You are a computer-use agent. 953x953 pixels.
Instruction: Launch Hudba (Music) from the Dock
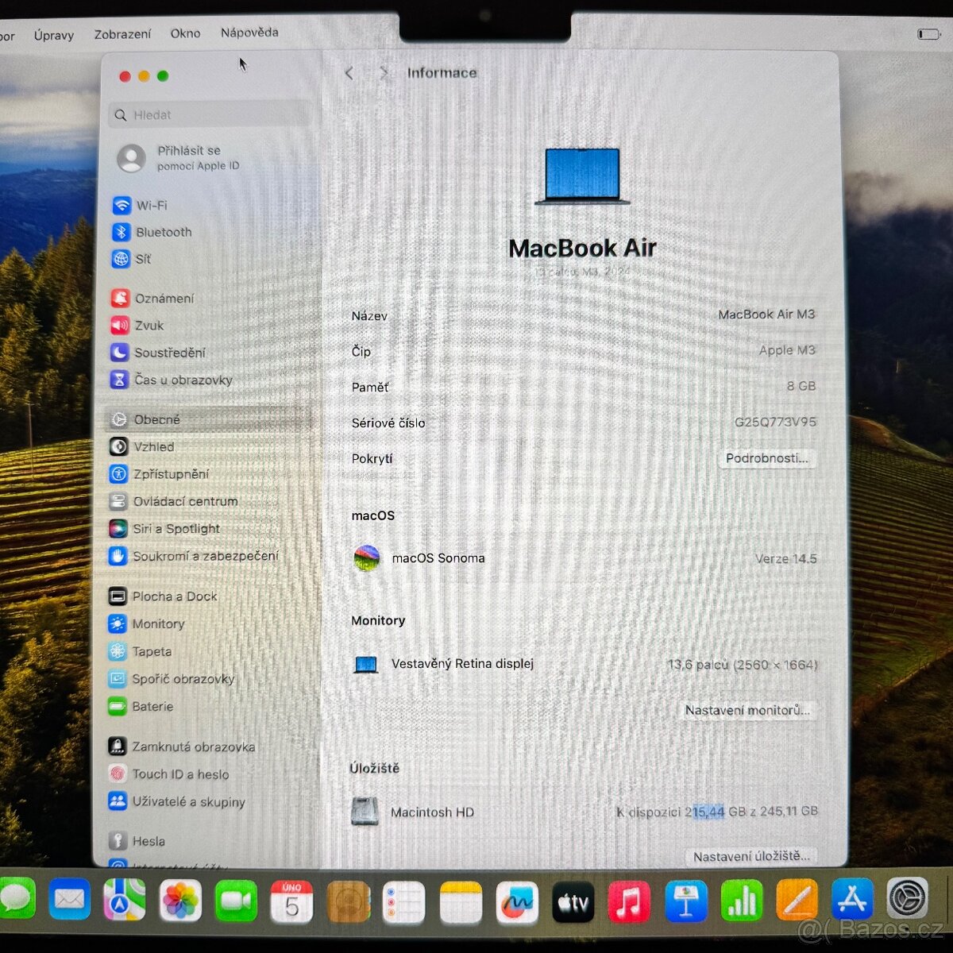tap(628, 900)
